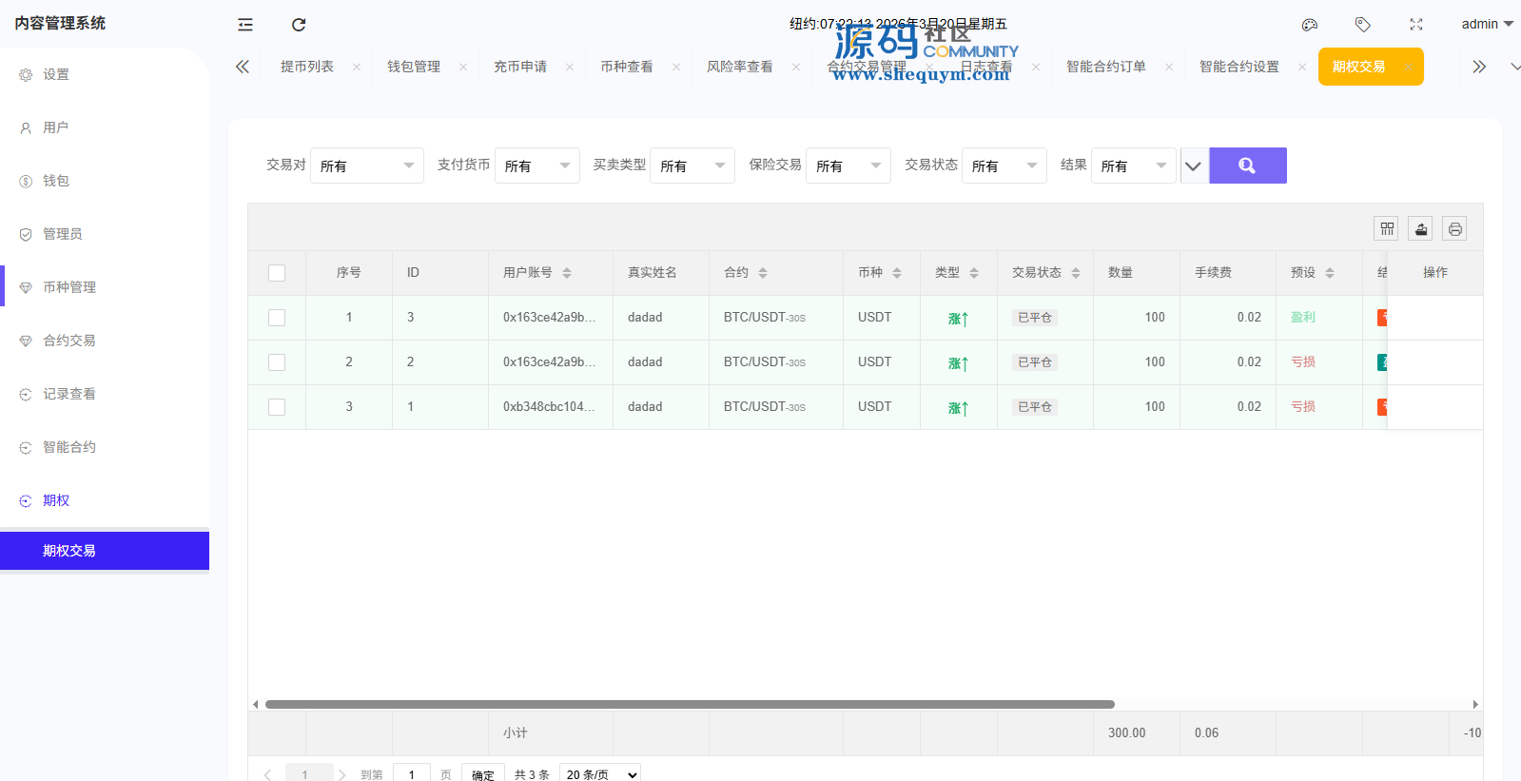Click the purple search button
The image size is (1521, 781).
[x=1247, y=166]
